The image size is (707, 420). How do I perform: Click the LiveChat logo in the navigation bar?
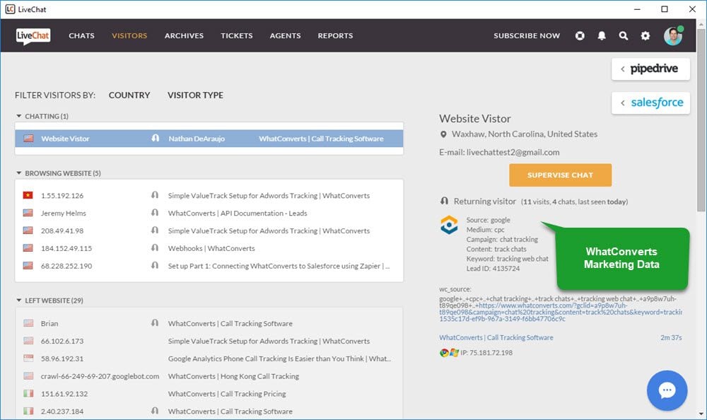33,35
